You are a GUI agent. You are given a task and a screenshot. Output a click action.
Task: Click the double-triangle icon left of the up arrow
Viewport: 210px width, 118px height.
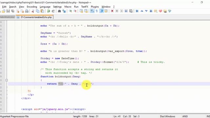tap(137, 11)
